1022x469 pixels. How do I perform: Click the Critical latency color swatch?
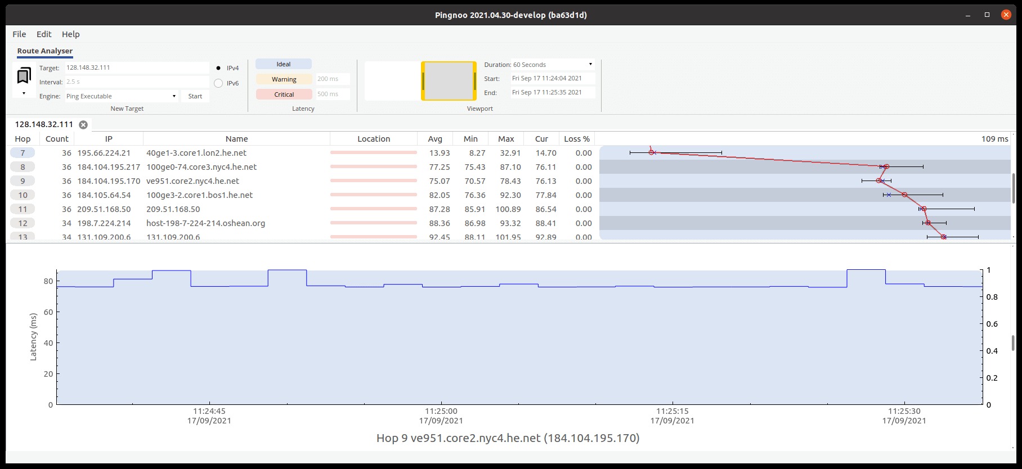point(284,94)
